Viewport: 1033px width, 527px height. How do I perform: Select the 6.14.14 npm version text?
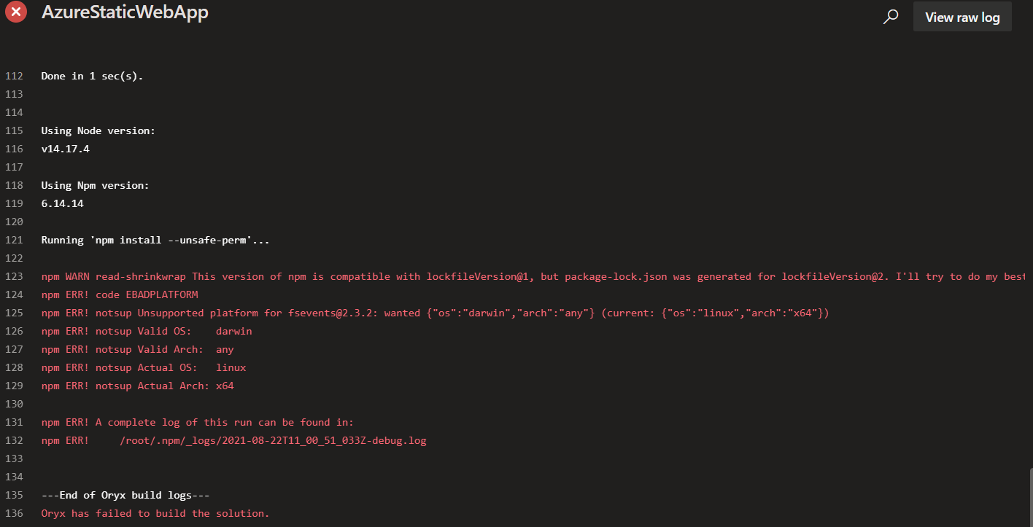coord(62,203)
